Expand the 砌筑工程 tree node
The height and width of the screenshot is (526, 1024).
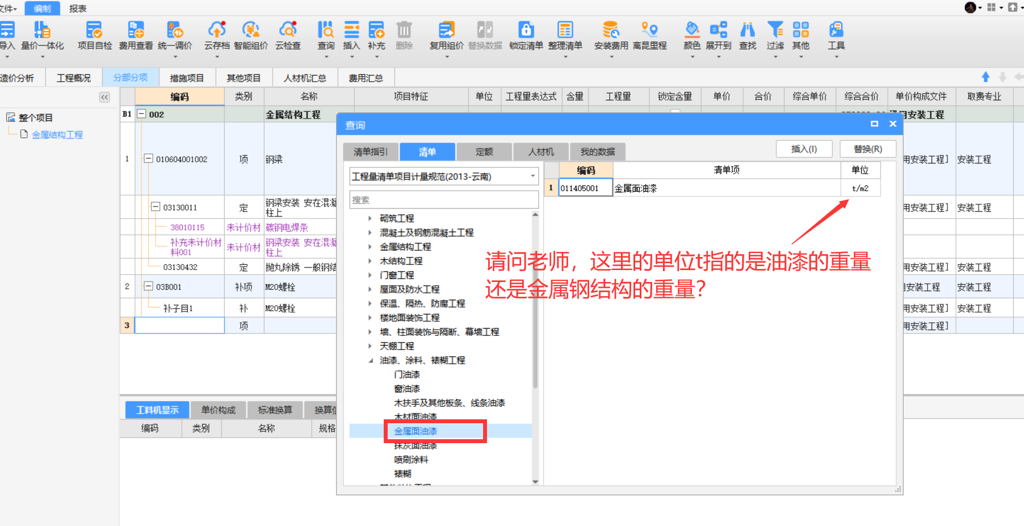tap(370, 218)
